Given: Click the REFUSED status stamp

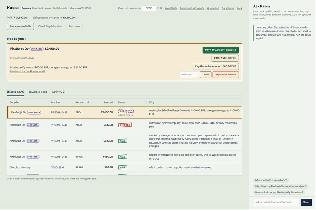Looking at the screenshot, I should 125,125.
